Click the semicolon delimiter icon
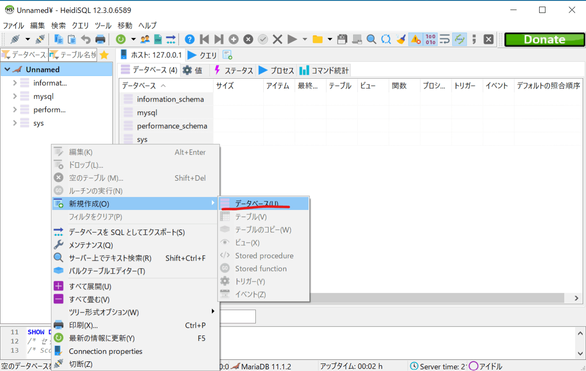This screenshot has width=586, height=371. tap(474, 39)
